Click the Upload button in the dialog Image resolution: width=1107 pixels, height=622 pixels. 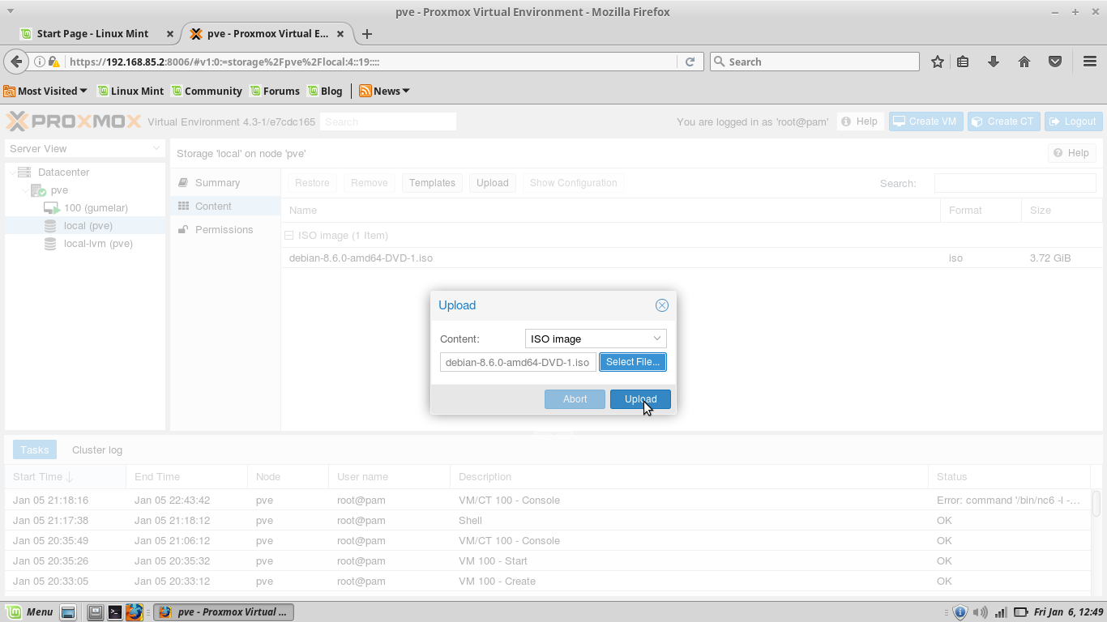point(640,399)
